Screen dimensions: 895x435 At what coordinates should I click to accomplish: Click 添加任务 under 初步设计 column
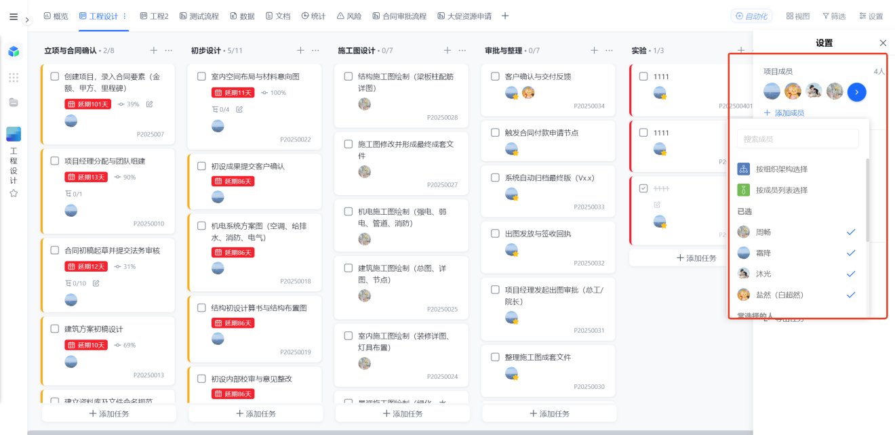256,413
